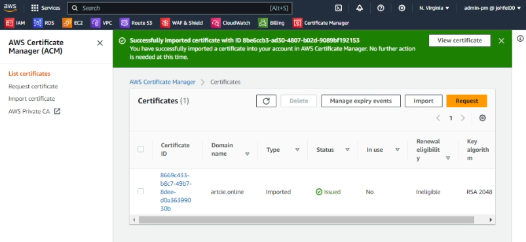Image resolution: width=526 pixels, height=242 pixels.
Task: Click the View certificate button
Action: pyautogui.click(x=460, y=41)
